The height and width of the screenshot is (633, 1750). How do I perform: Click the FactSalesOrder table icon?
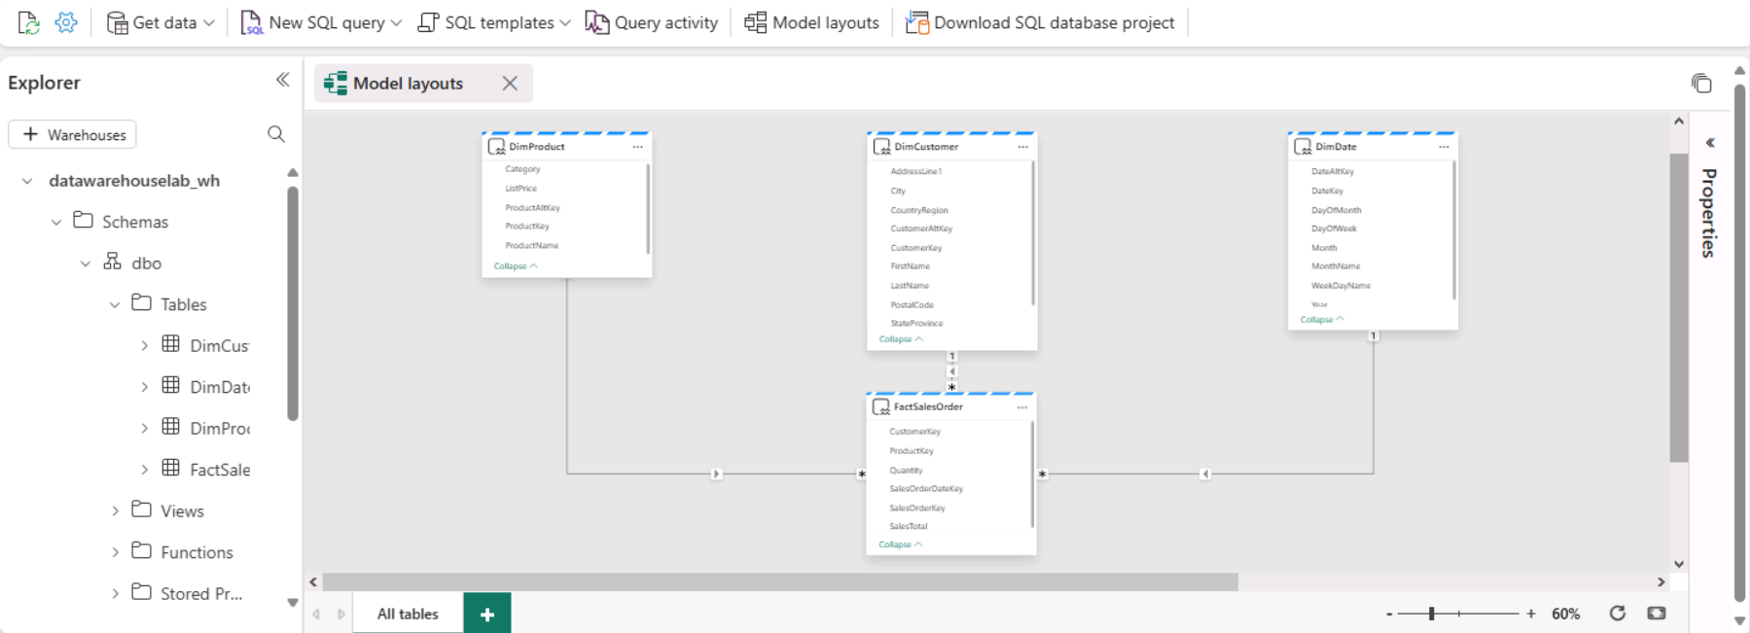[x=880, y=407]
